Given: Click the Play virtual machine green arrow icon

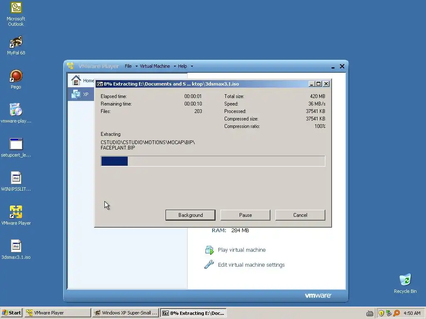Looking at the screenshot, I should (210, 250).
